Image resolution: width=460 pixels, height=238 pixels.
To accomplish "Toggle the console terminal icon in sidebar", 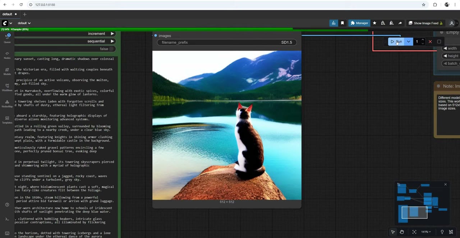I will pos(7,219).
